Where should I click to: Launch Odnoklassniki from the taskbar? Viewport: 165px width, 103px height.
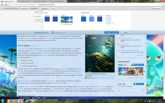pyautogui.click(x=9, y=101)
